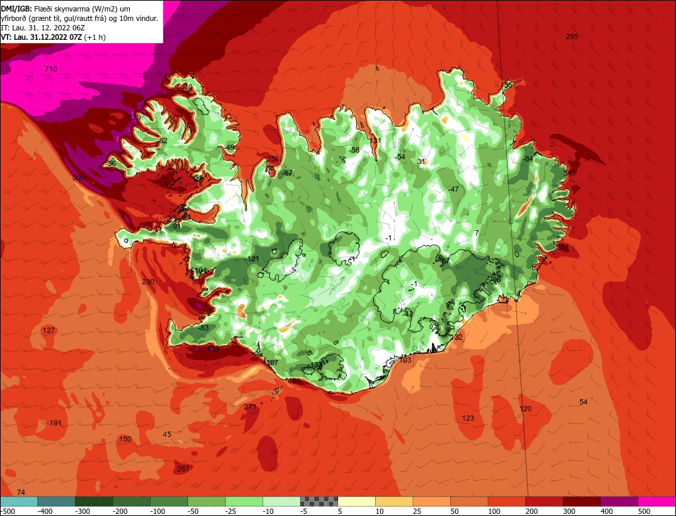Click the '127' value in the western sea
Screen dimensions: 676x516
click(49, 330)
